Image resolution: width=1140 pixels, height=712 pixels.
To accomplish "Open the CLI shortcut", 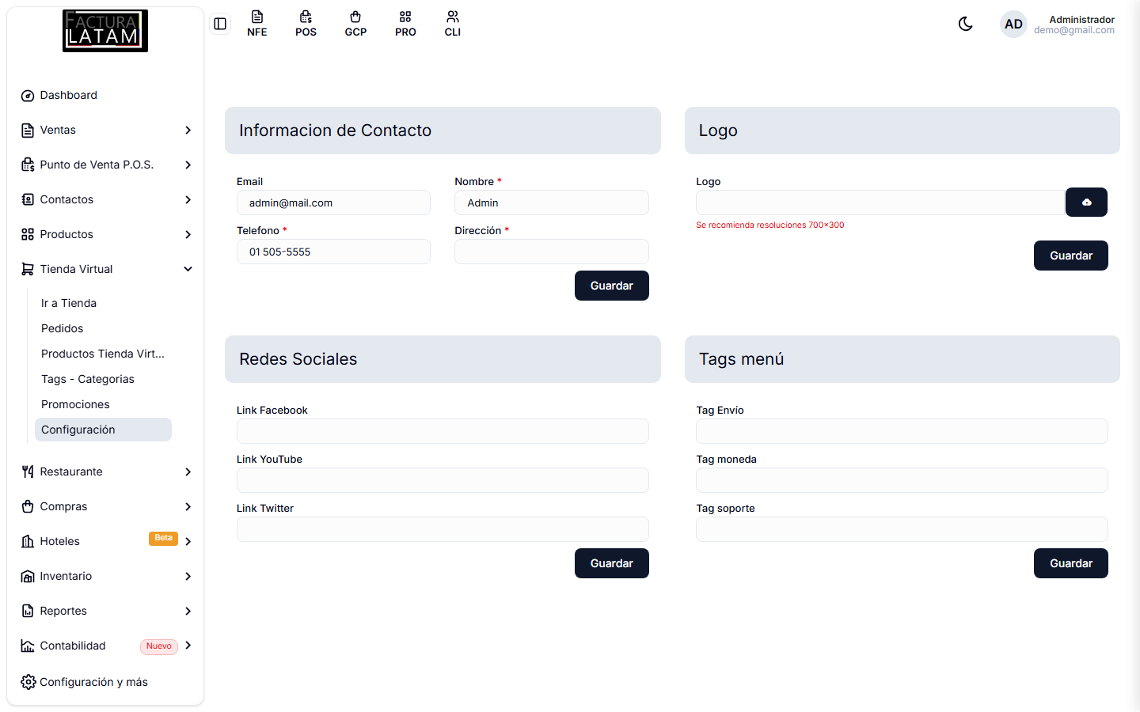I will 453,24.
